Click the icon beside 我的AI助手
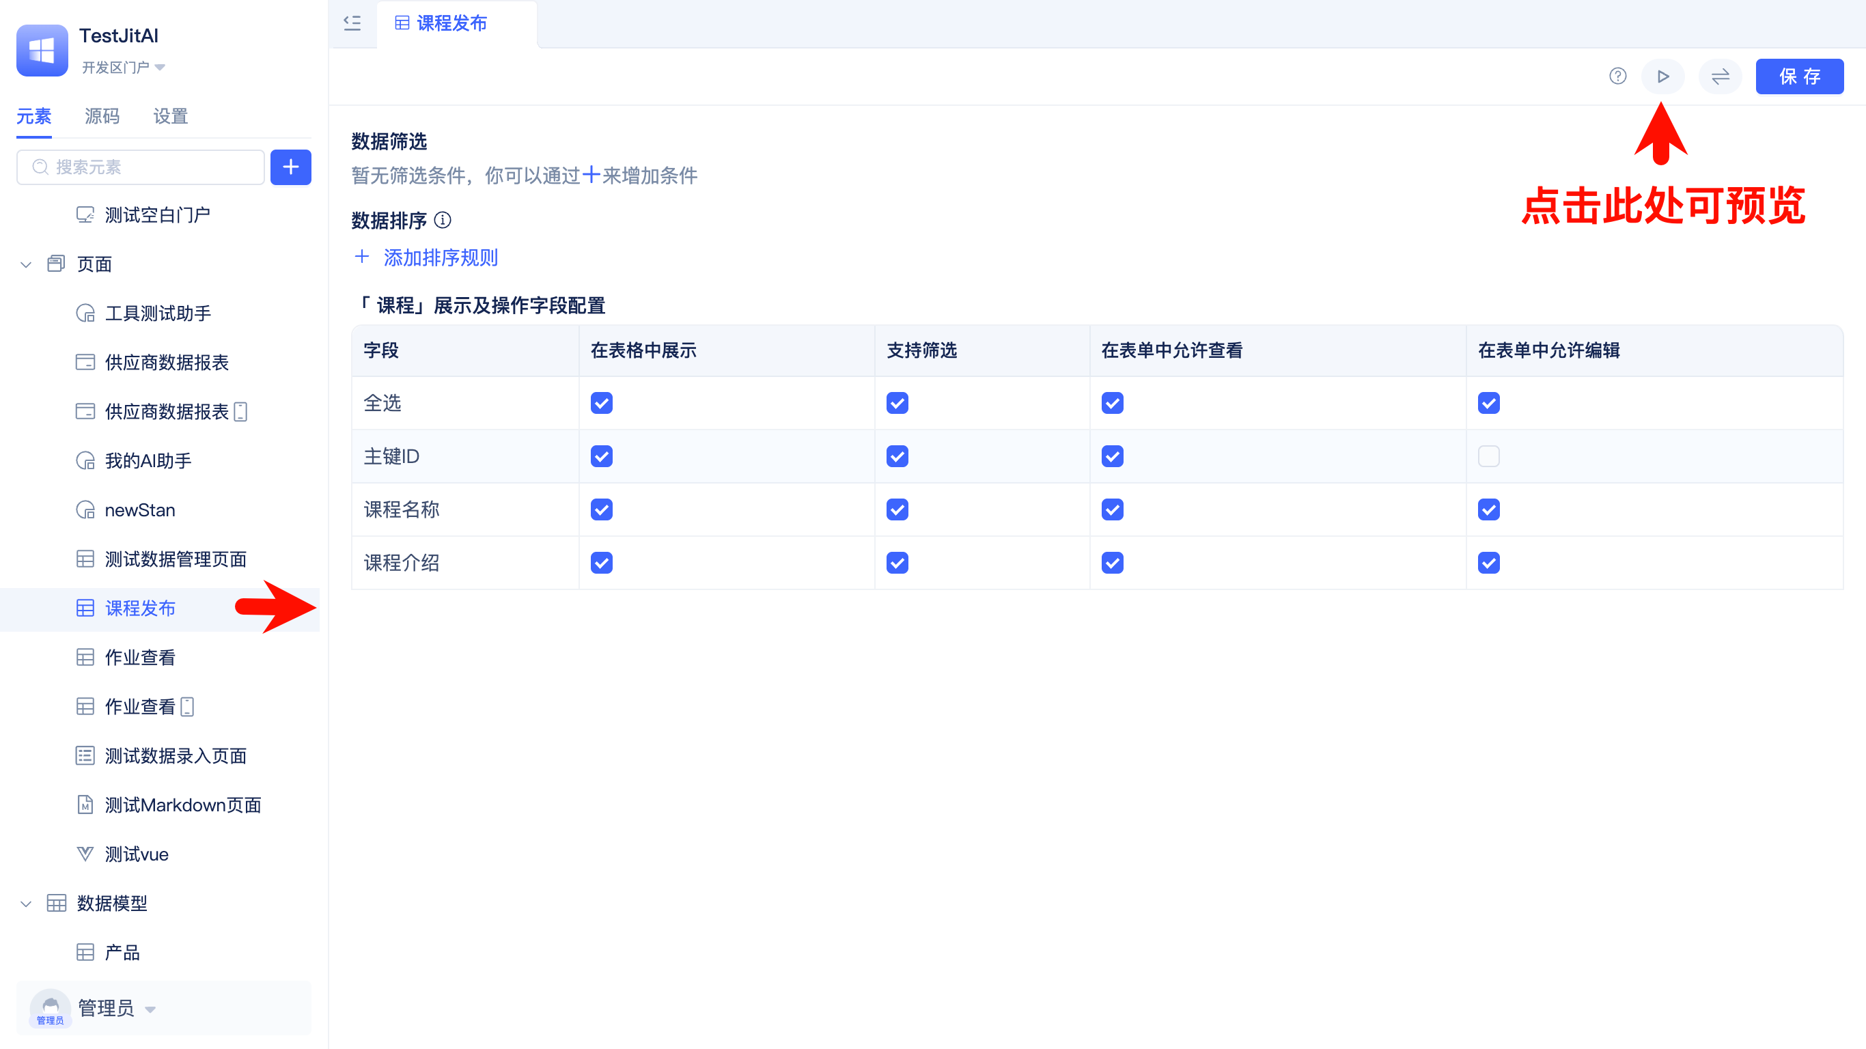The width and height of the screenshot is (1866, 1049). pyautogui.click(x=85, y=461)
